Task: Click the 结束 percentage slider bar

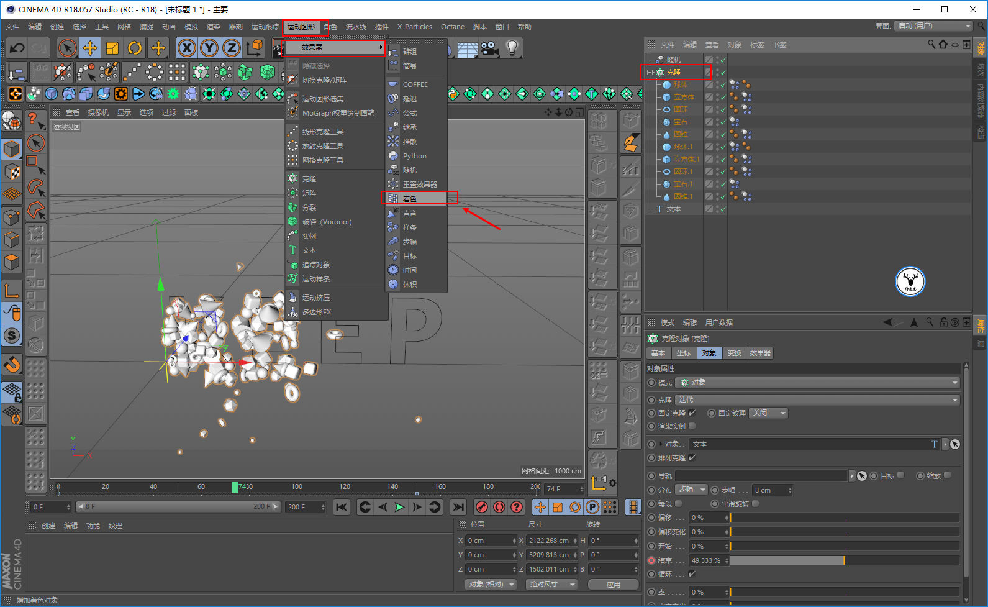Action: 845,560
